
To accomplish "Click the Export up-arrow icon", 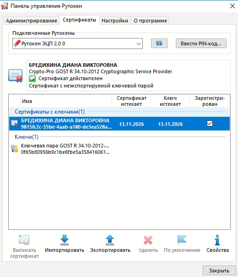I will pyautogui.click(x=110, y=240).
